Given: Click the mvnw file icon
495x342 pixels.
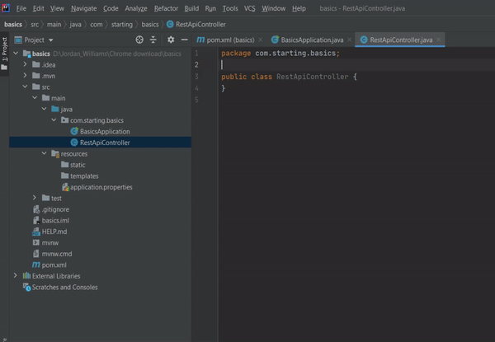Looking at the screenshot, I should coord(36,243).
